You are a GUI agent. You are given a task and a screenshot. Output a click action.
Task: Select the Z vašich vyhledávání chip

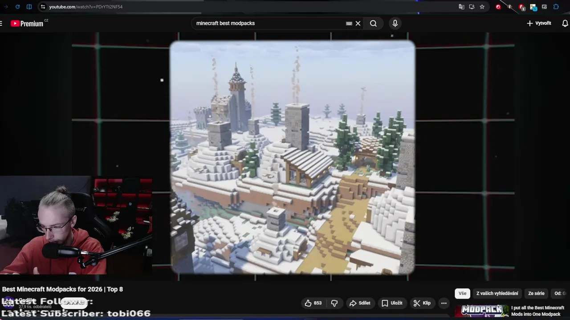tap(497, 293)
